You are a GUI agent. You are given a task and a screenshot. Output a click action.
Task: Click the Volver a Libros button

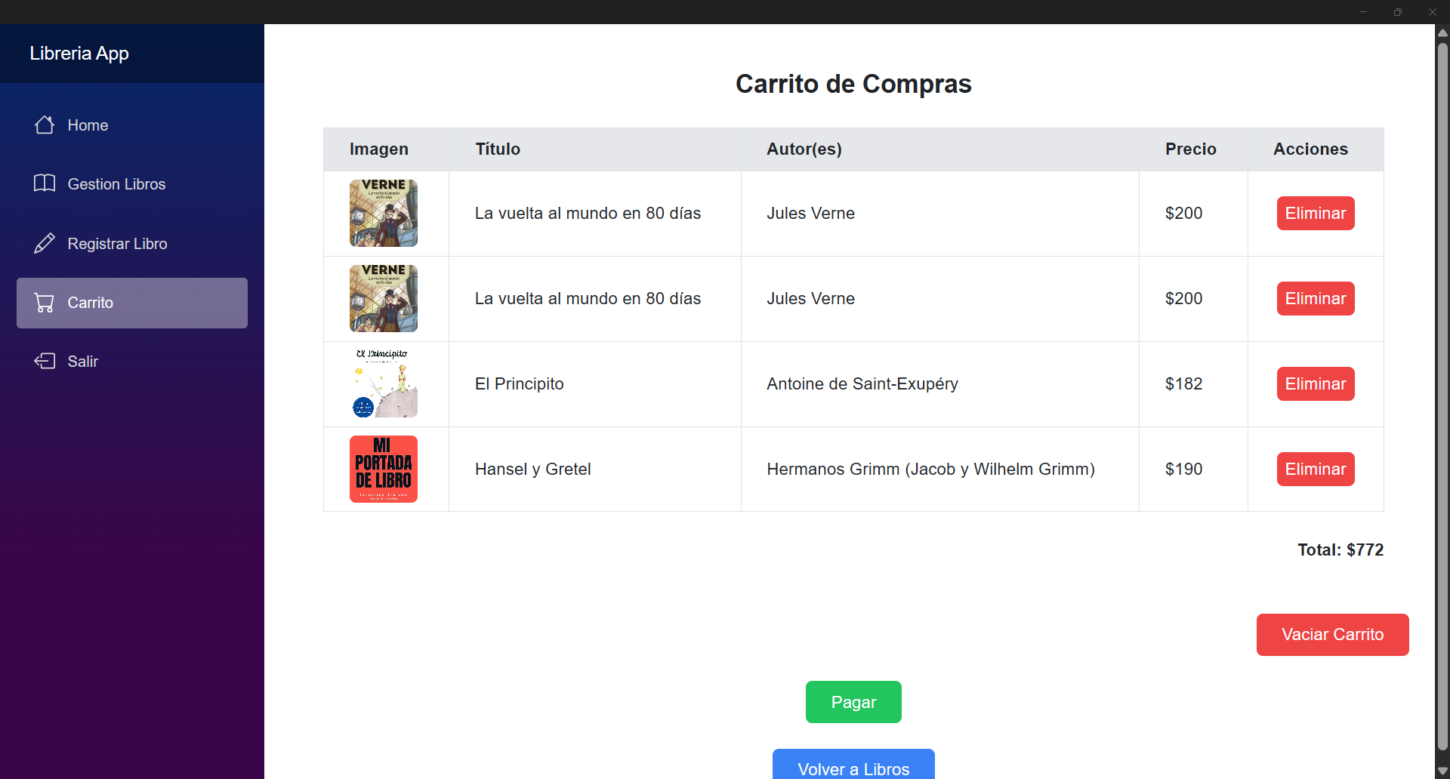pyautogui.click(x=853, y=765)
